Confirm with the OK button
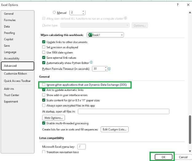 pos(163,157)
